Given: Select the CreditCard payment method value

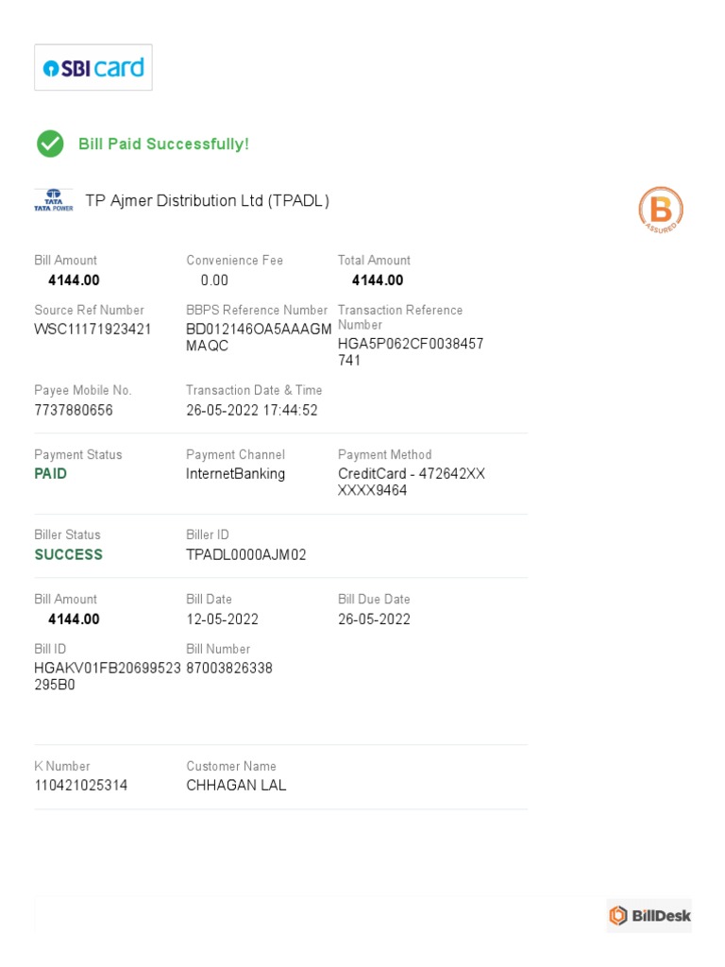Looking at the screenshot, I should 412,482.
